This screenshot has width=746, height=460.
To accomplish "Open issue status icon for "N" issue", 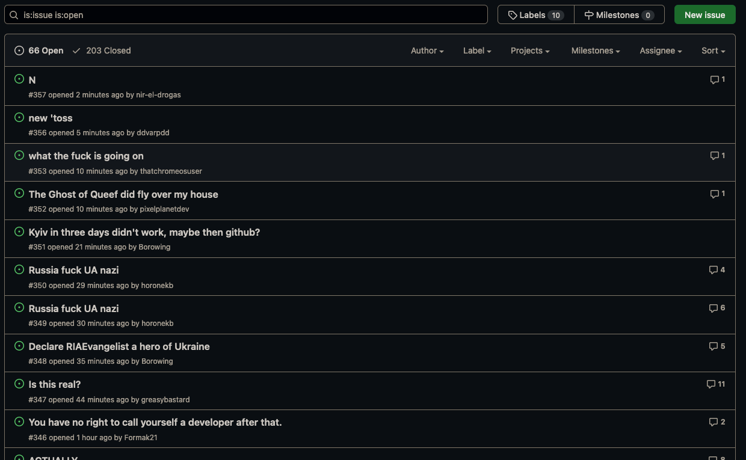I will (19, 79).
